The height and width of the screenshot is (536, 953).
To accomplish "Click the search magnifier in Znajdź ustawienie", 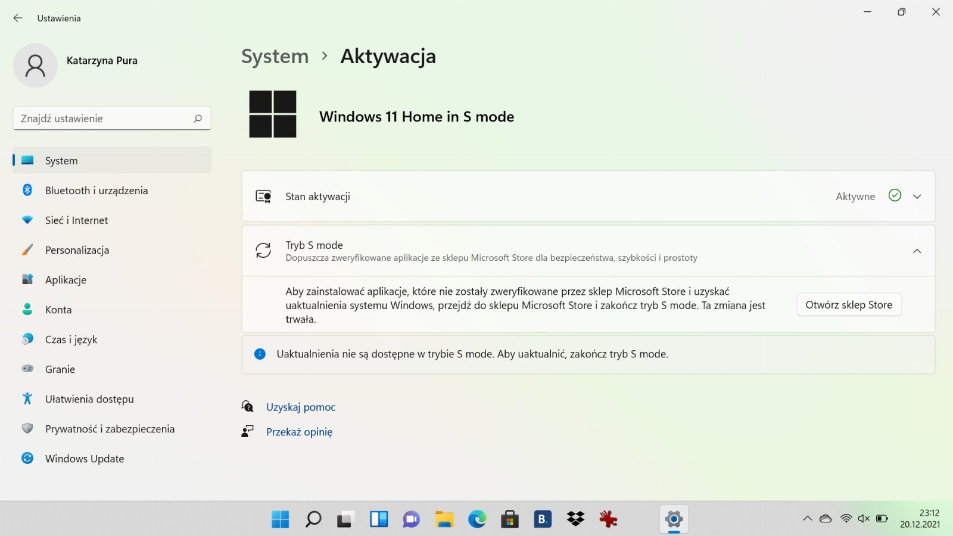I will (x=198, y=119).
